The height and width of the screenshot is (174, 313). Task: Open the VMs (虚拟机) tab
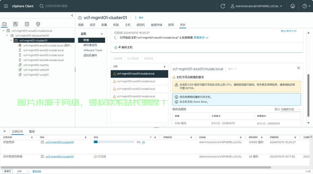(141, 25)
